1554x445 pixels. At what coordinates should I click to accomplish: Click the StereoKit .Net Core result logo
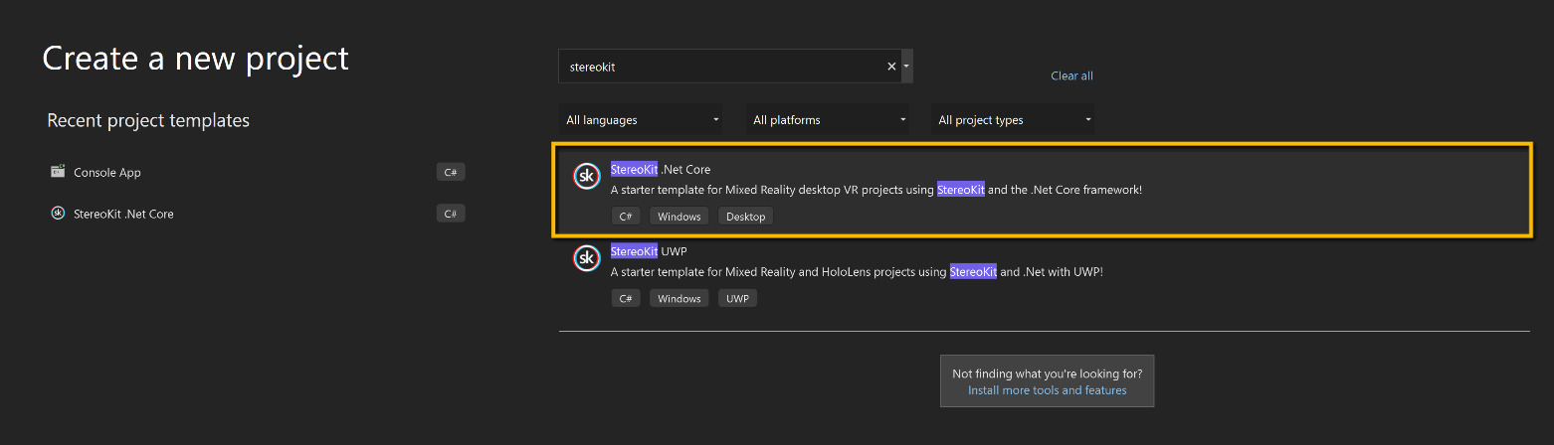click(x=588, y=176)
